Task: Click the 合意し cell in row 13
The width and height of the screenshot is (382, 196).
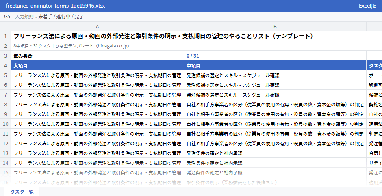Action: 374,153
